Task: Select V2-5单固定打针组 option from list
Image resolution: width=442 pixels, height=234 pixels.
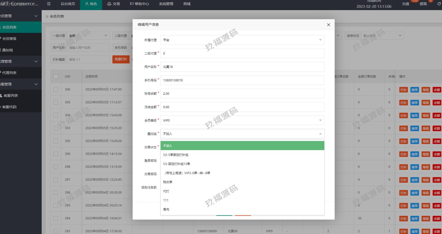Action: tap(176, 155)
